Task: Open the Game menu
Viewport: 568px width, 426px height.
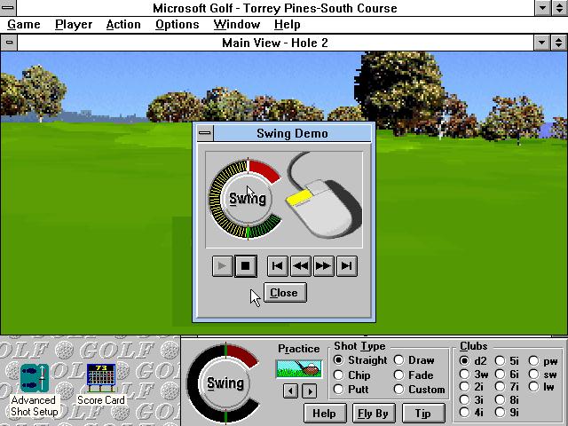Action: 24,25
